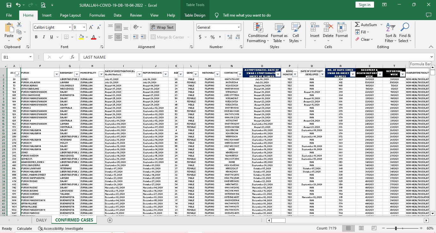Open the General number format dropdown
The width and height of the screenshot is (436, 233).
pos(238,27)
